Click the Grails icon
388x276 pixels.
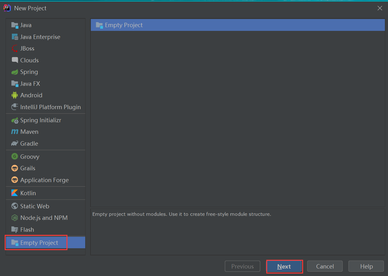[x=15, y=168]
